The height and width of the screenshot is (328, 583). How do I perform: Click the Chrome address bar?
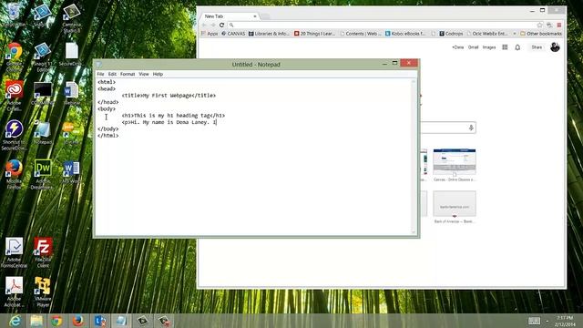(383, 25)
